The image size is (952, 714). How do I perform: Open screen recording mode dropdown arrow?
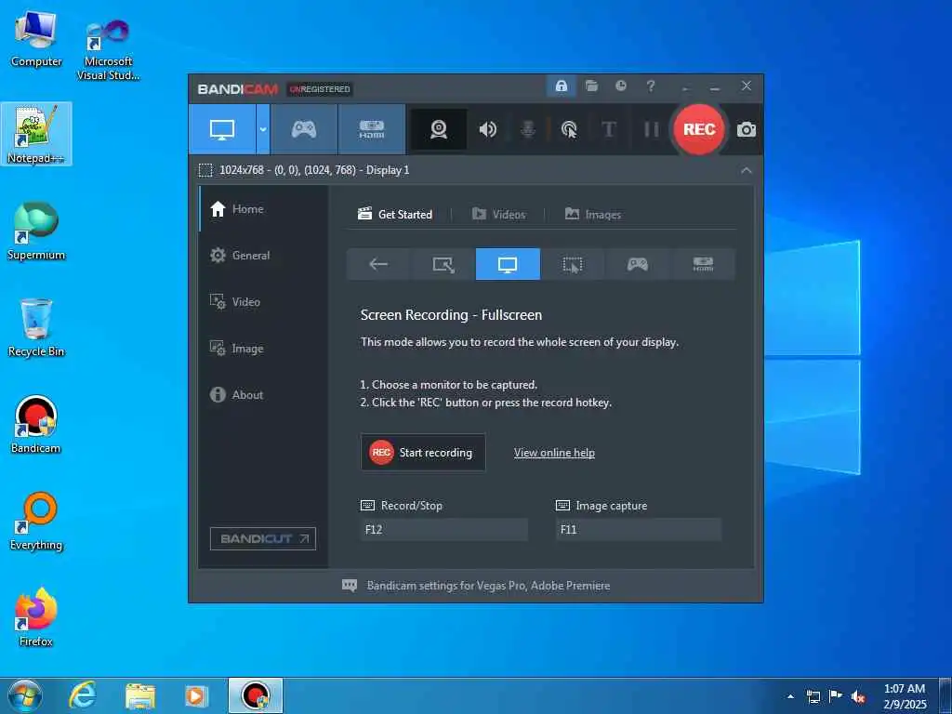click(263, 129)
